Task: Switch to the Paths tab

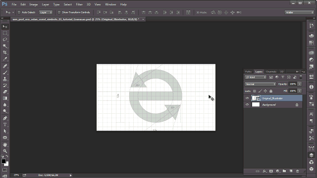Action: (248, 72)
